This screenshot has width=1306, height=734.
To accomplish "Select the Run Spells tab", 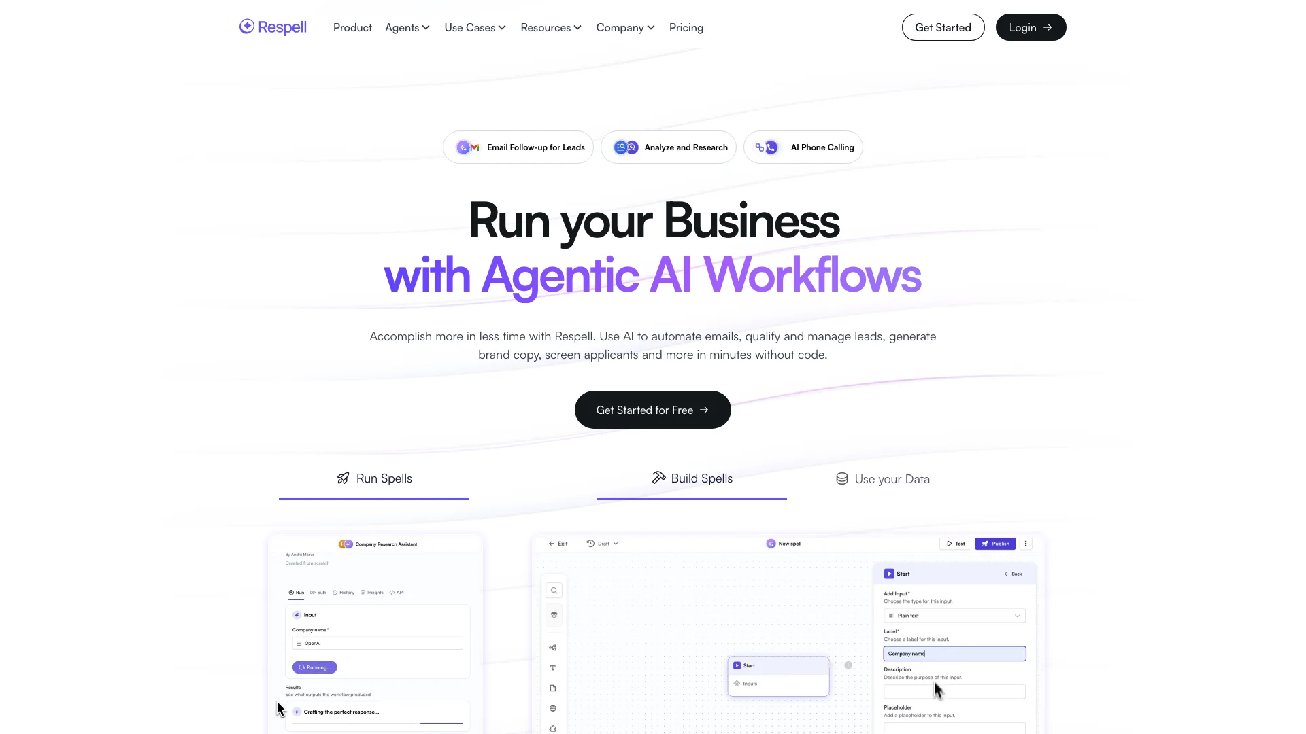I will coord(374,478).
